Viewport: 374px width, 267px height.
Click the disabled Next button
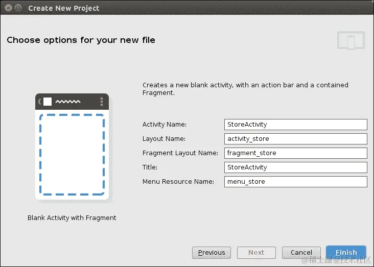pos(256,253)
